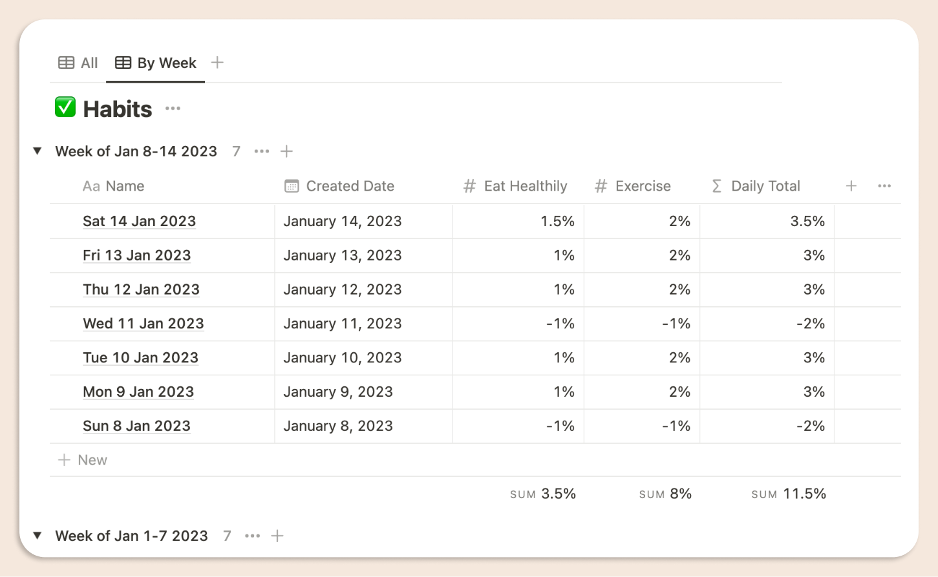Open options for Week of Jan 8-14 group
This screenshot has width=938, height=577.
261,151
